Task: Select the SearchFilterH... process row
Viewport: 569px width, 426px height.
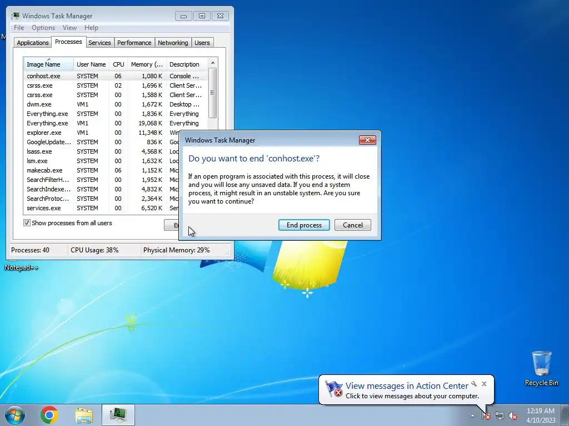Action: click(x=102, y=180)
